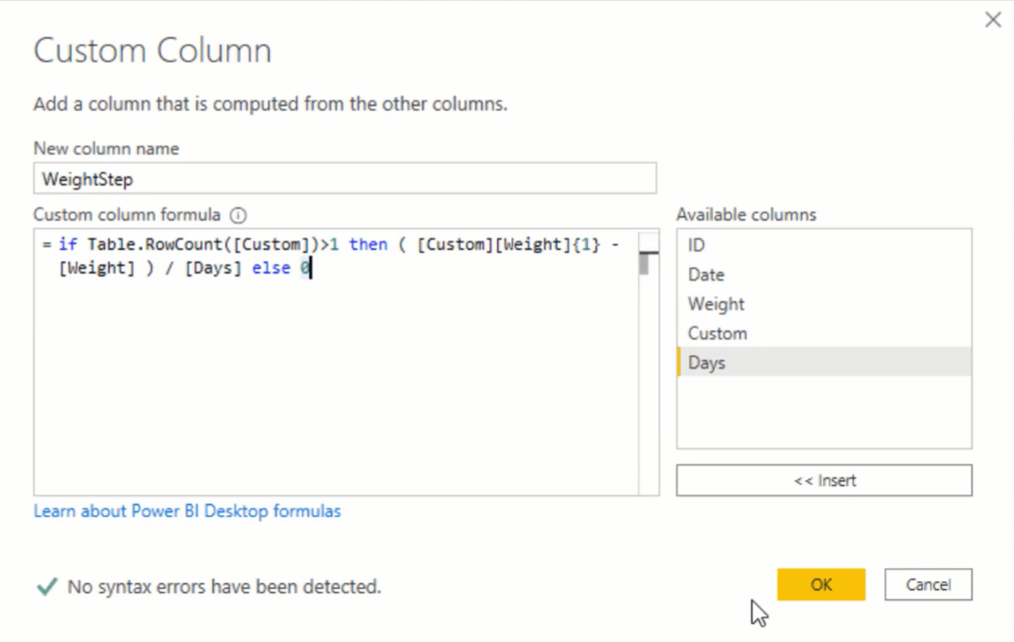The height and width of the screenshot is (642, 1014).
Task: Click the 'No syntax errors have been detected.' message
Action: (x=224, y=586)
